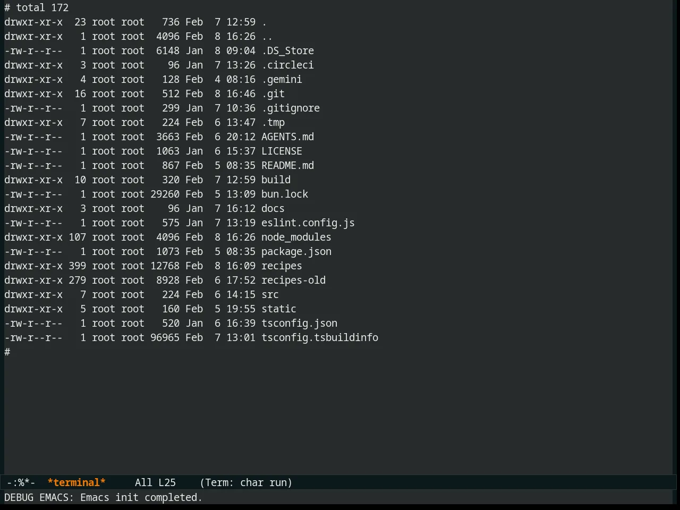This screenshot has width=680, height=510.
Task: Click the size 8928 for recipes-old
Action: (168, 280)
